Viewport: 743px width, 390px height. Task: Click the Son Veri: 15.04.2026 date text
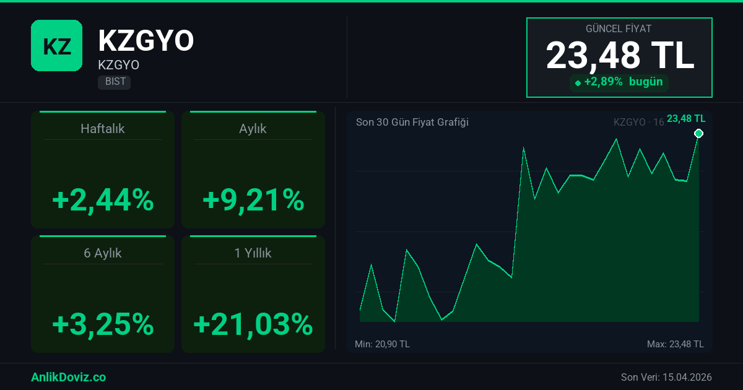pos(666,377)
